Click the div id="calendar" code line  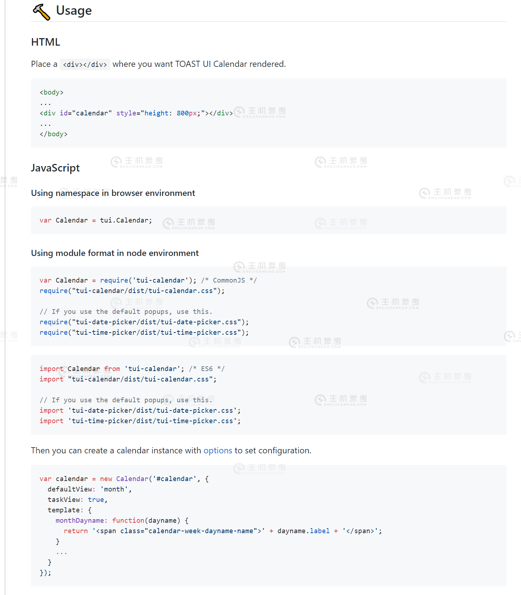point(136,113)
